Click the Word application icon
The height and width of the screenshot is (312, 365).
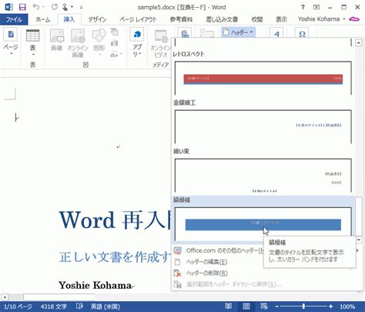pos(8,7)
